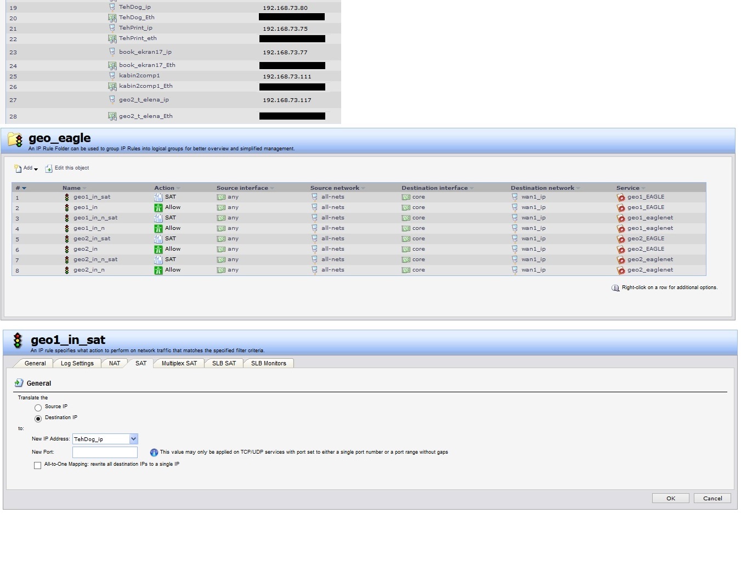Viewport: 741px width, 570px height.
Task: Click TehDog_Eth ethernet icon in address list
Action: coord(112,18)
